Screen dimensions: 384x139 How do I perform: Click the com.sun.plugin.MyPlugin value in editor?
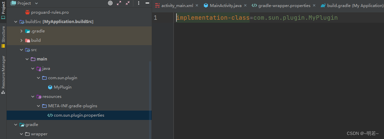click(x=295, y=18)
